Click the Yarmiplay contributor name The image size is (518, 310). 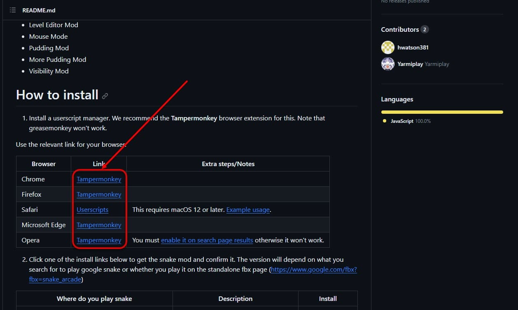coord(410,64)
